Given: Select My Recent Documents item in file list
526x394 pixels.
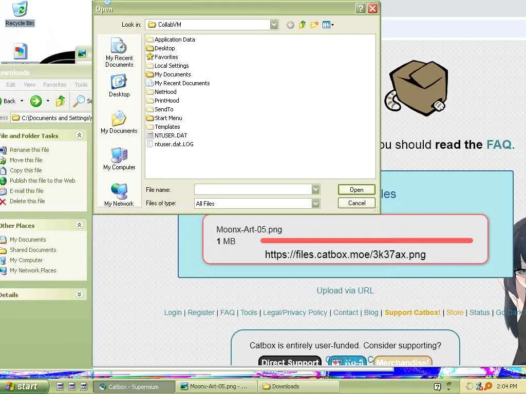Looking at the screenshot, I should (178, 83).
